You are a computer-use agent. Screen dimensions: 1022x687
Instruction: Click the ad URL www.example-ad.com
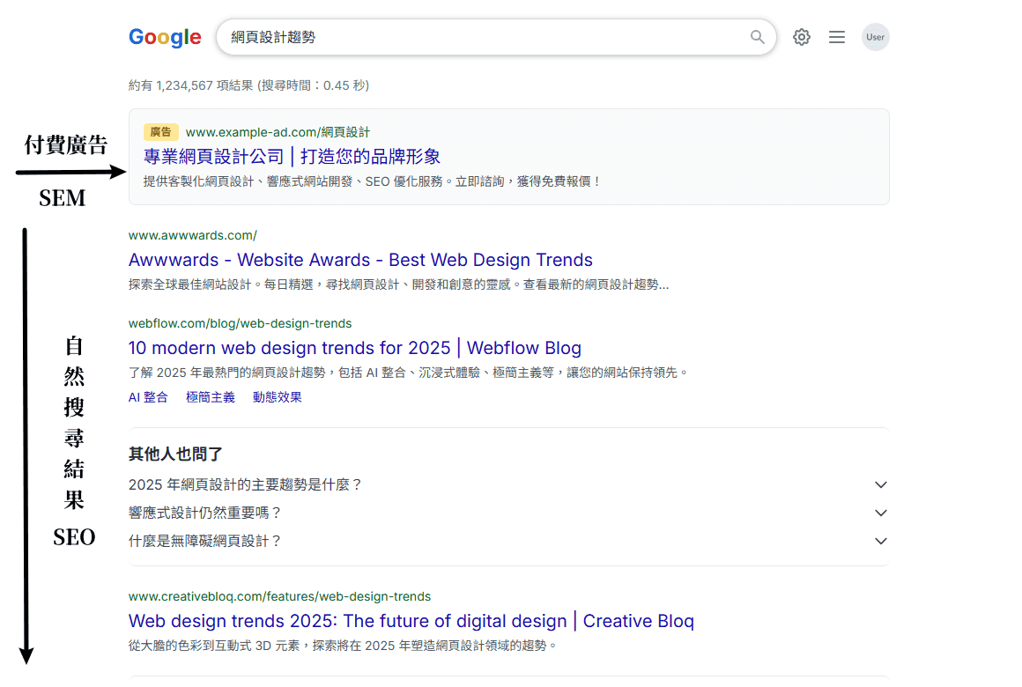278,132
